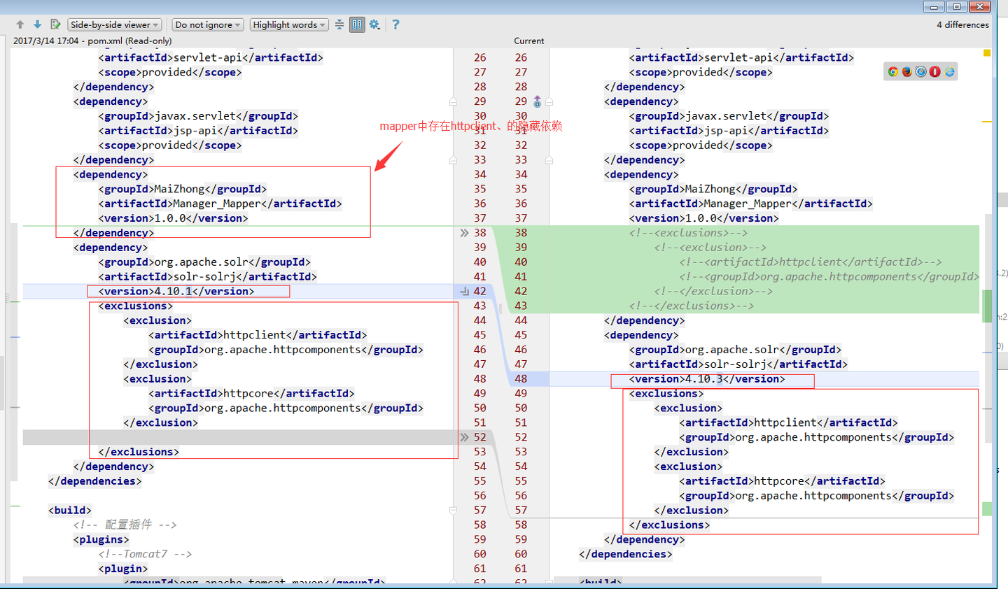Click the previous difference up arrow
The image size is (1008, 591).
point(19,24)
